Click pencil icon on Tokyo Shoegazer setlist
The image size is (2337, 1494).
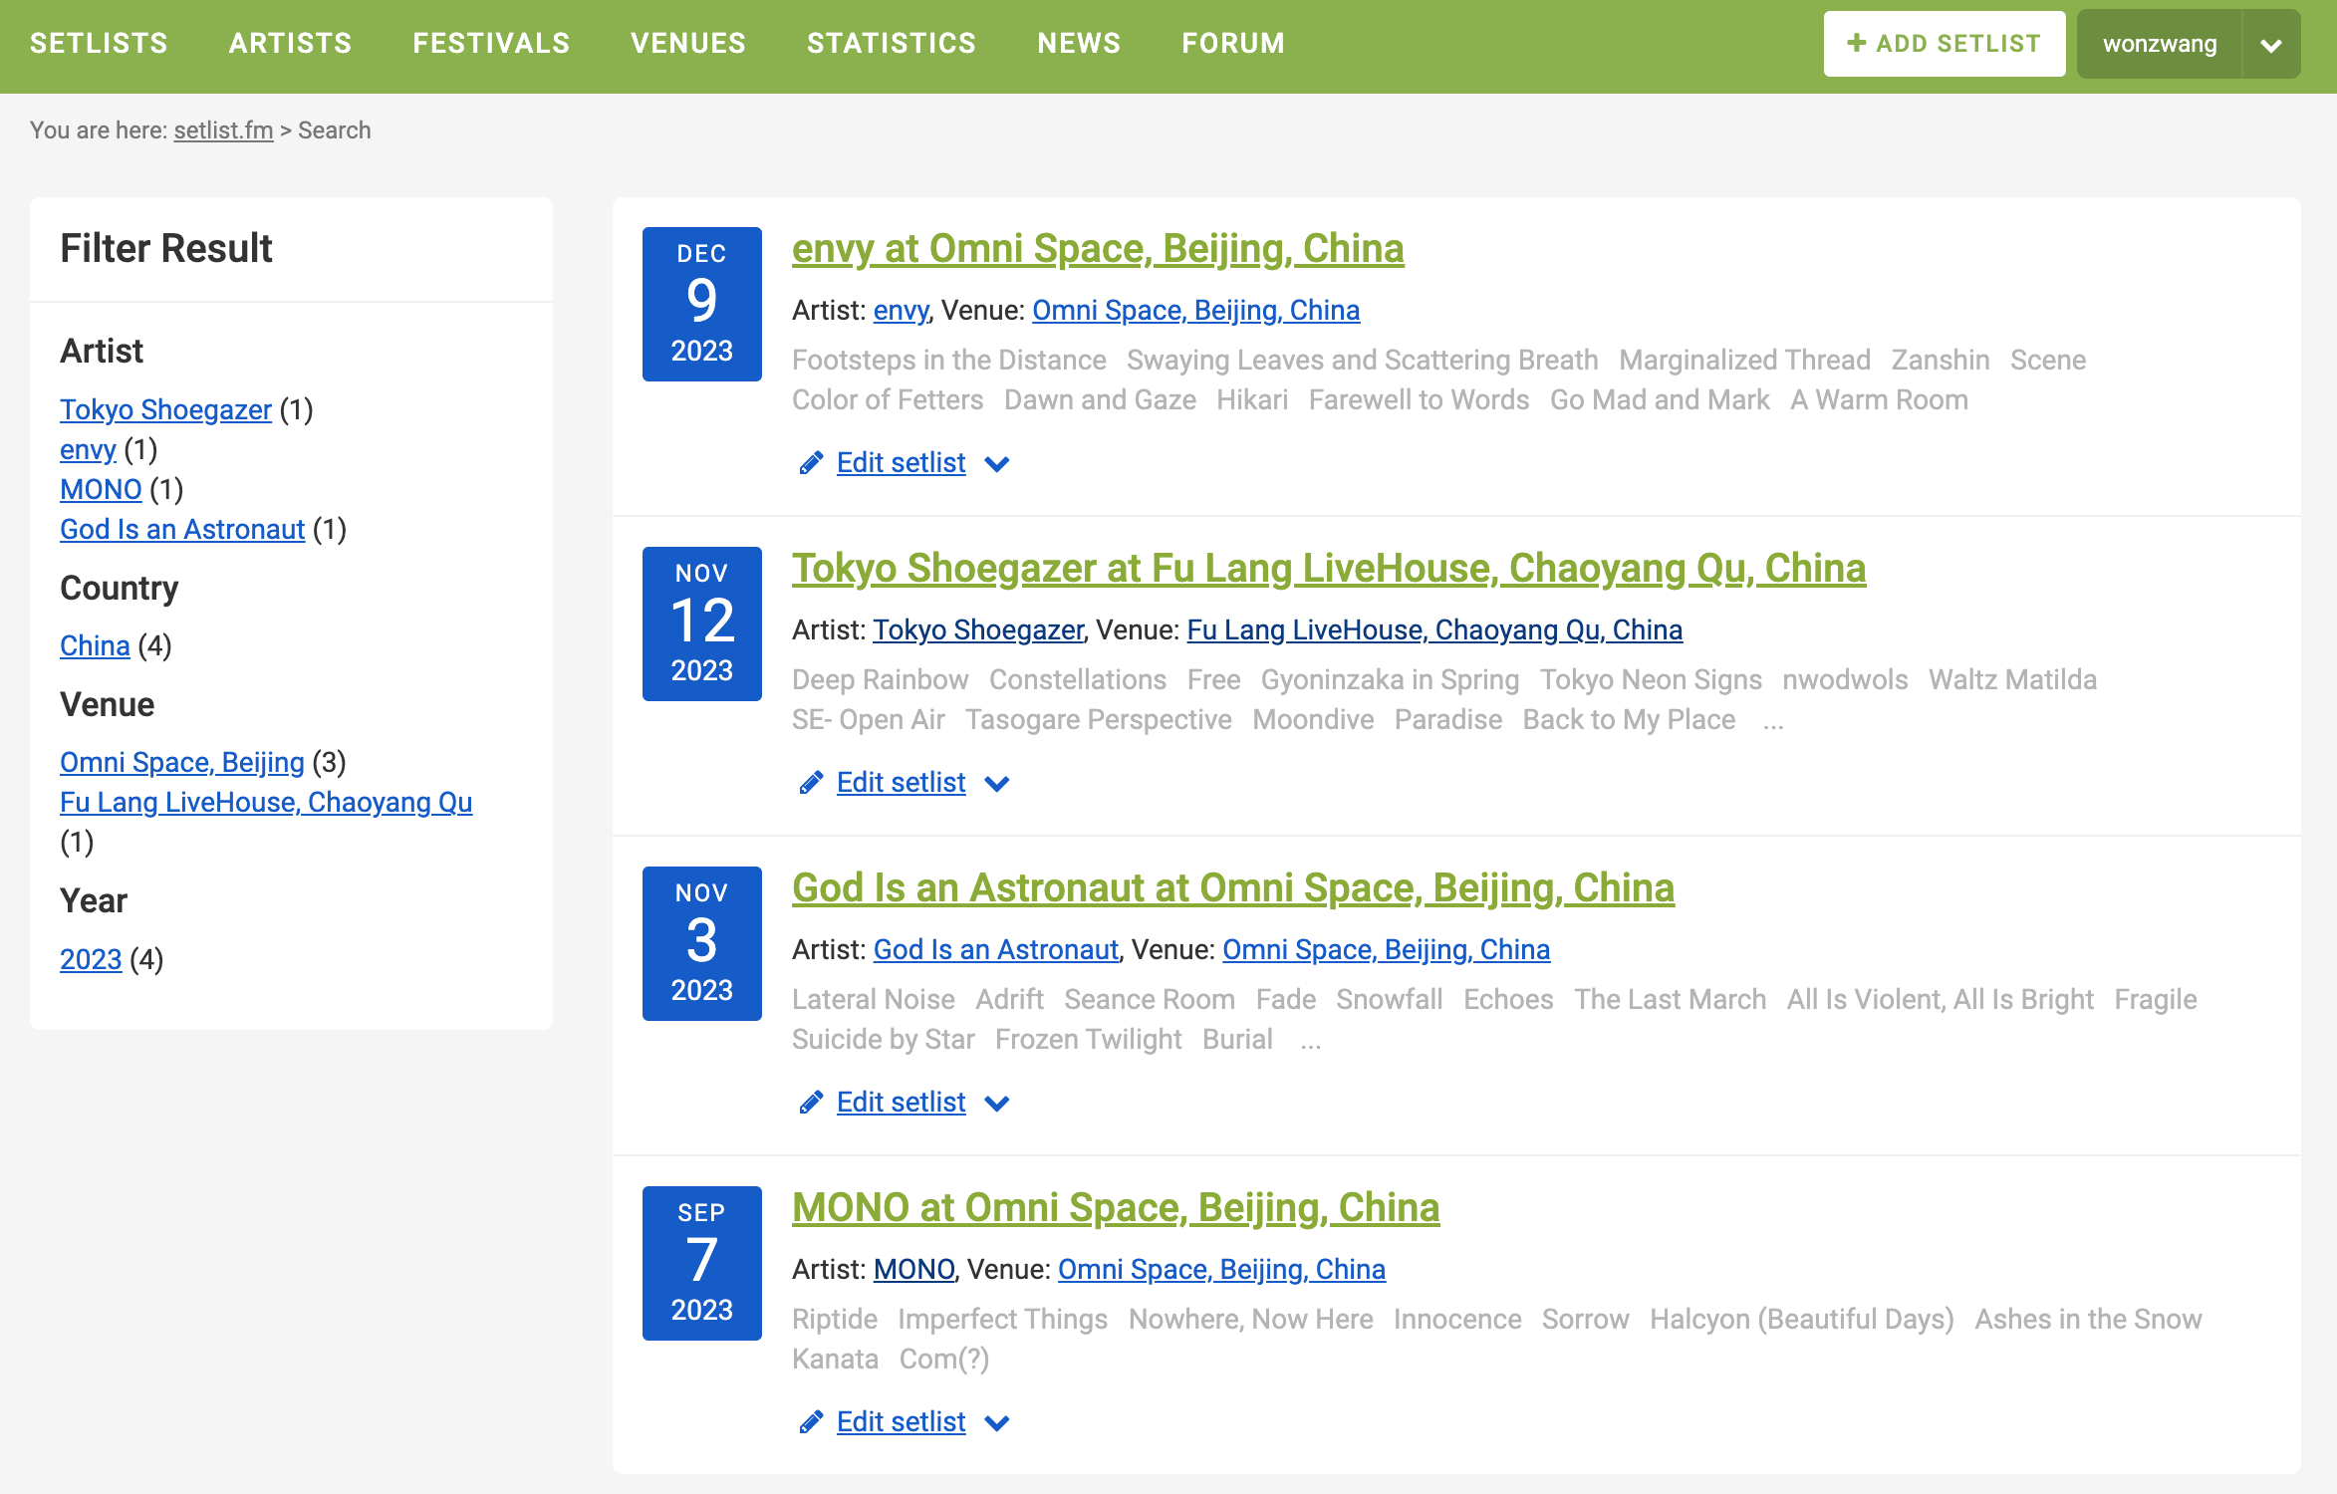(811, 783)
